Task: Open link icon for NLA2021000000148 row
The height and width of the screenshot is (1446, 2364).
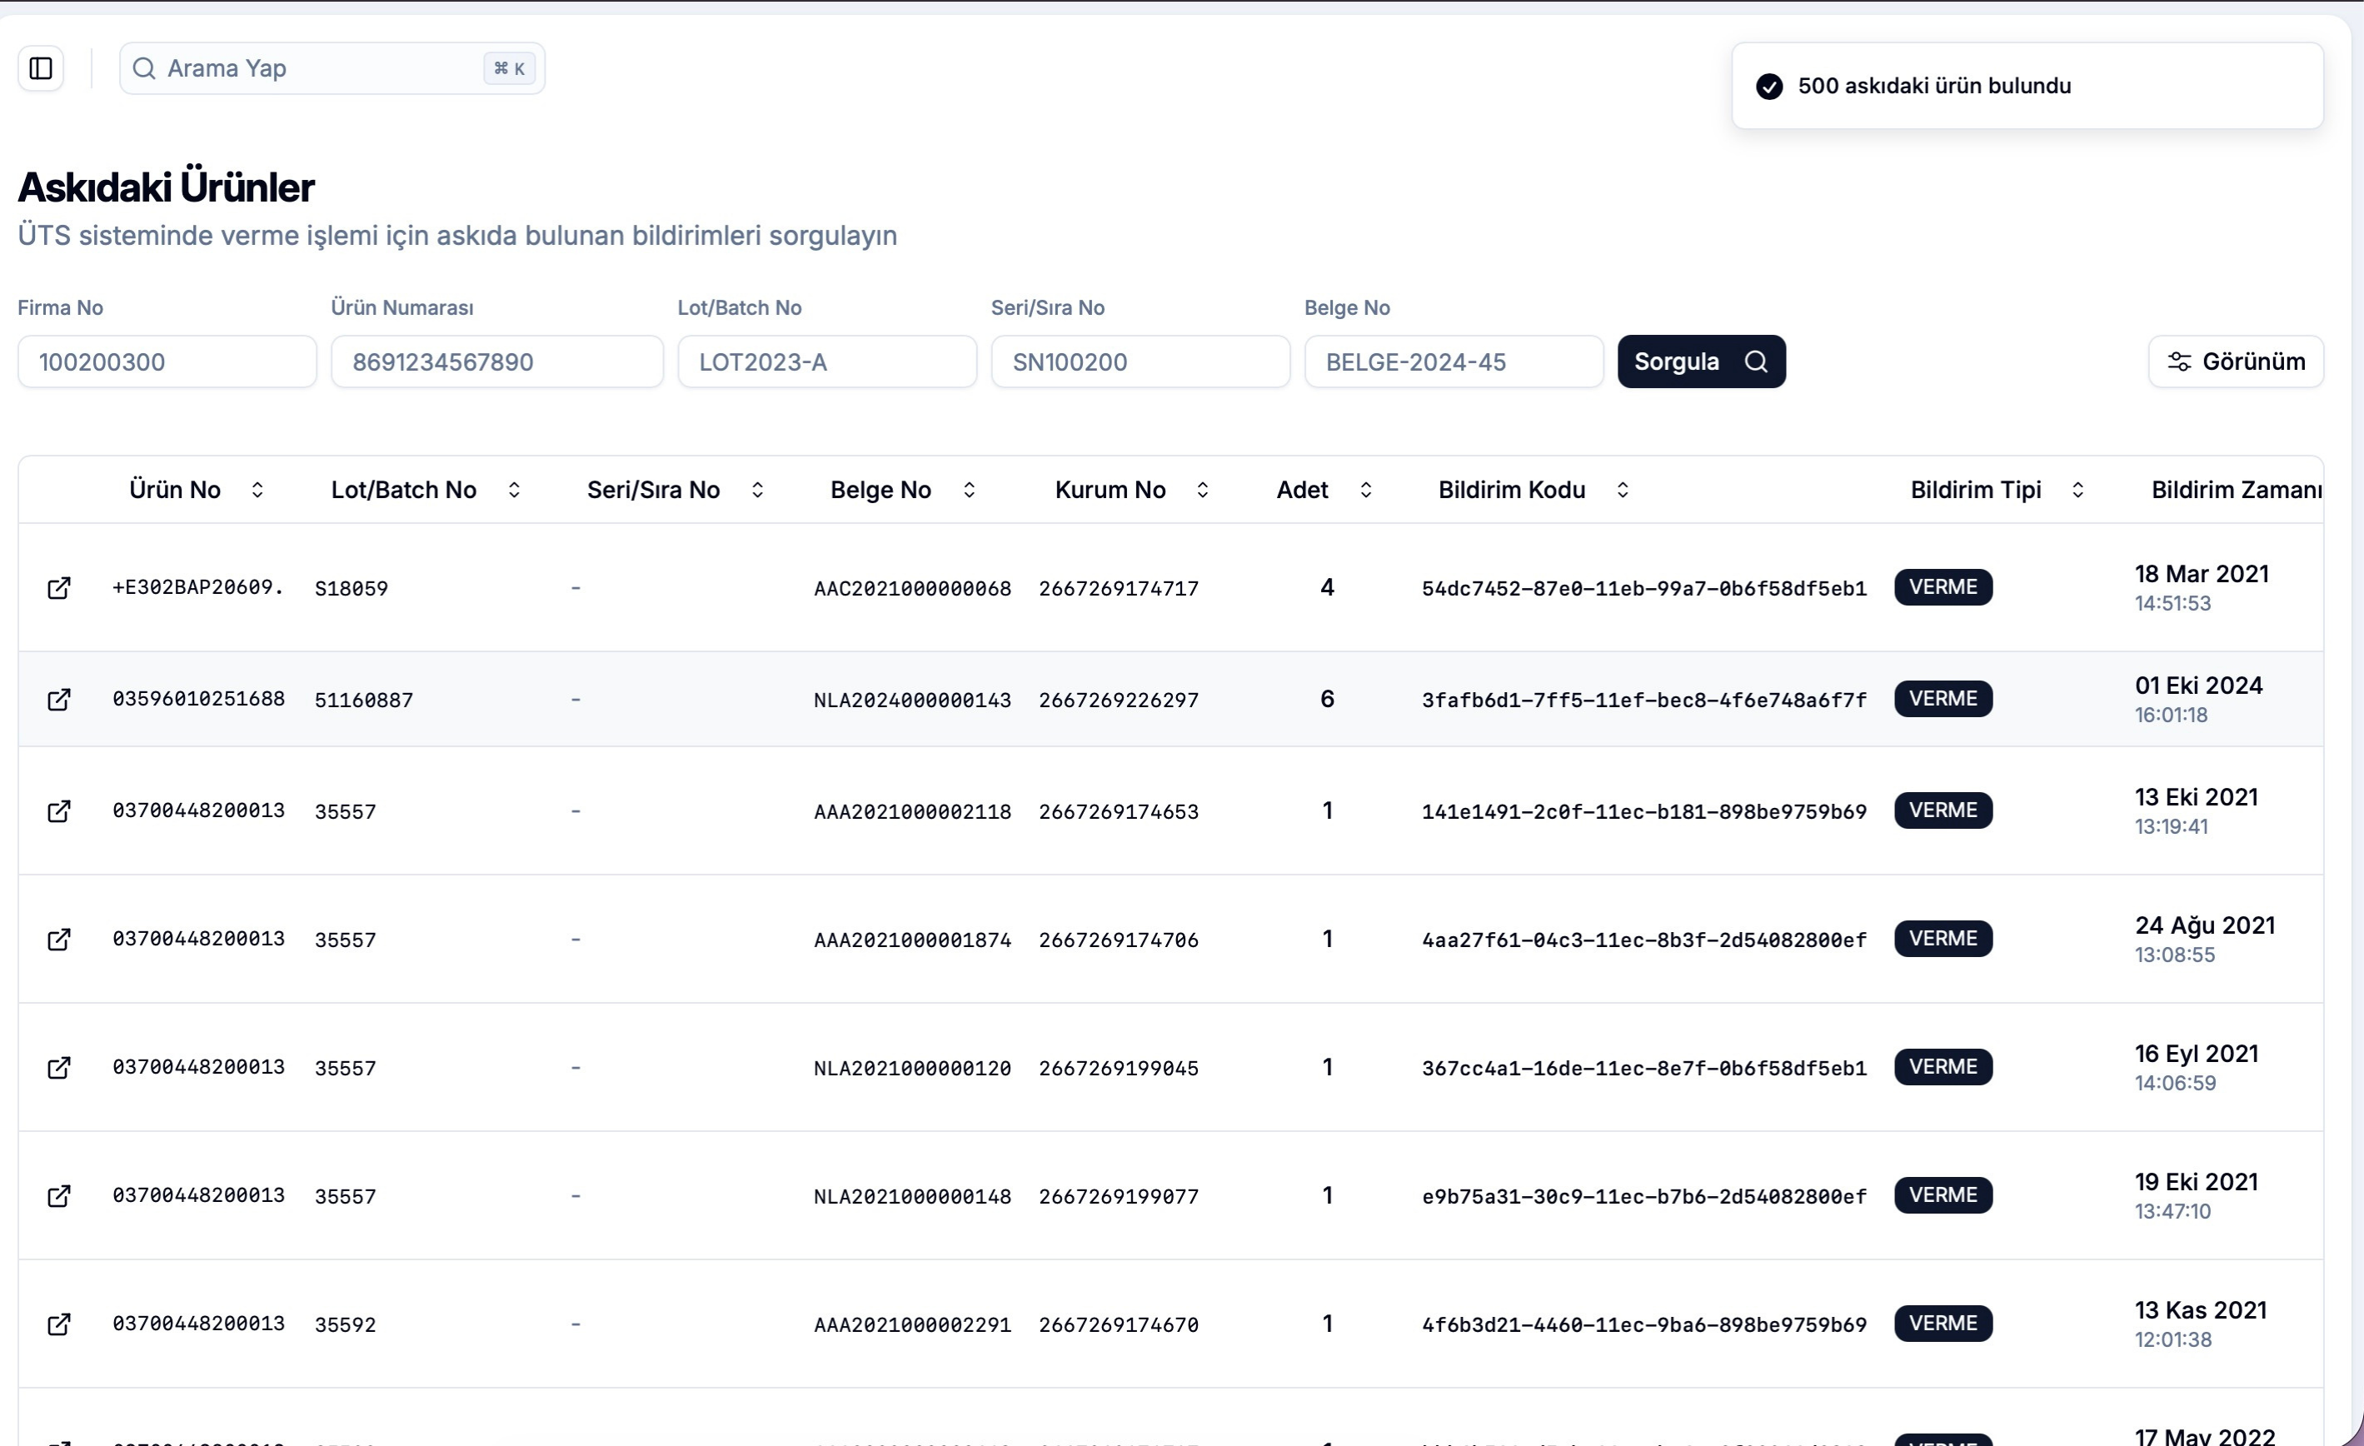Action: 58,1195
